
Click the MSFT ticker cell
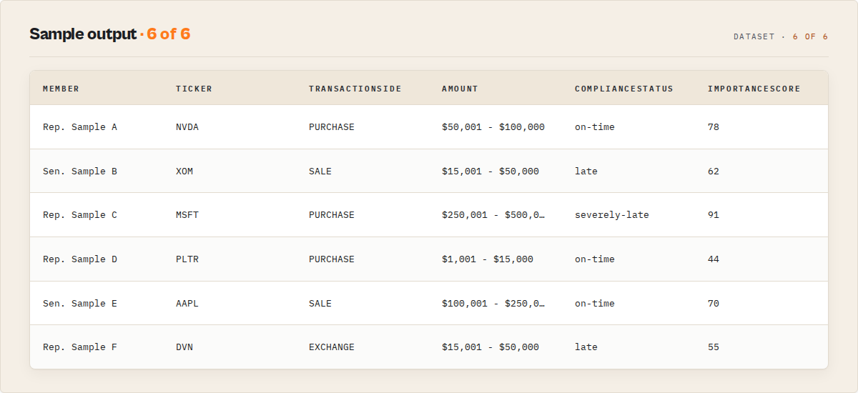187,215
